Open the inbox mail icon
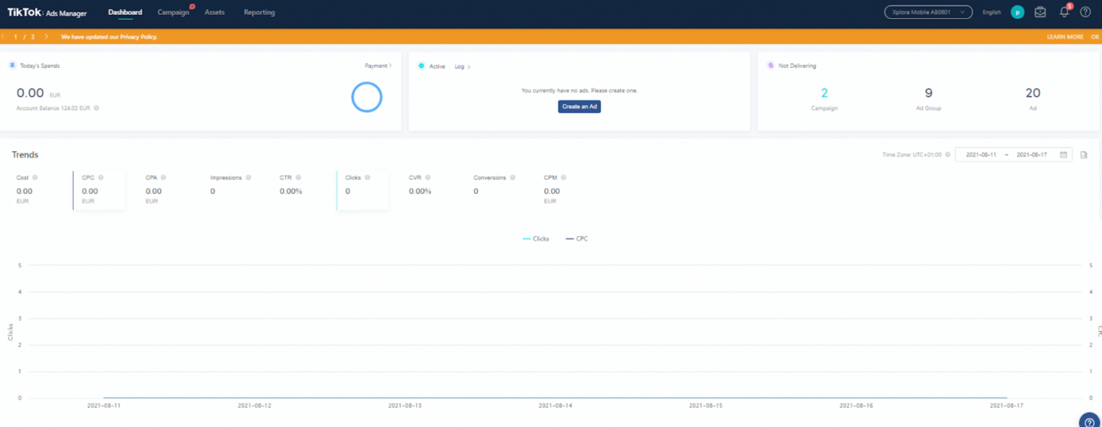This screenshot has width=1102, height=427. tap(1040, 12)
